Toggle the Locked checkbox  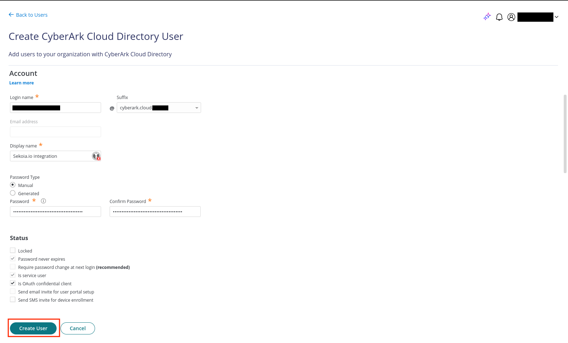tap(13, 250)
